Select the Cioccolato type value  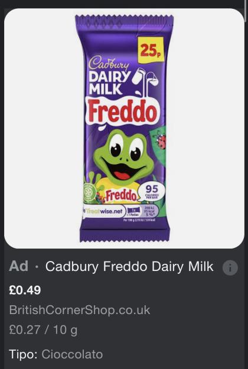72,354
